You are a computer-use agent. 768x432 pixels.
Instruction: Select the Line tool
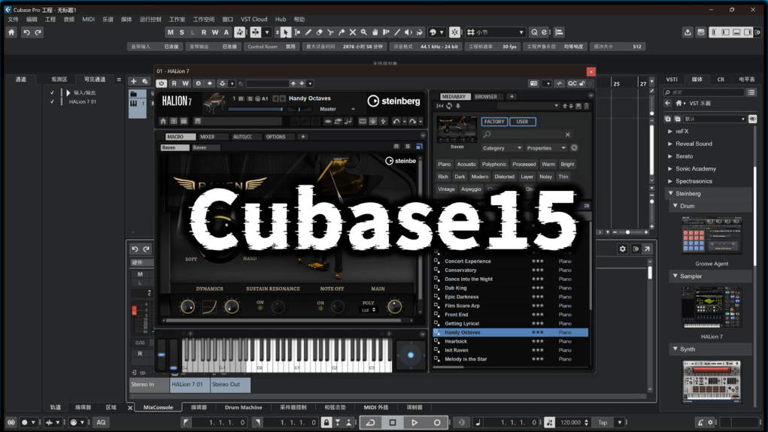pos(397,32)
